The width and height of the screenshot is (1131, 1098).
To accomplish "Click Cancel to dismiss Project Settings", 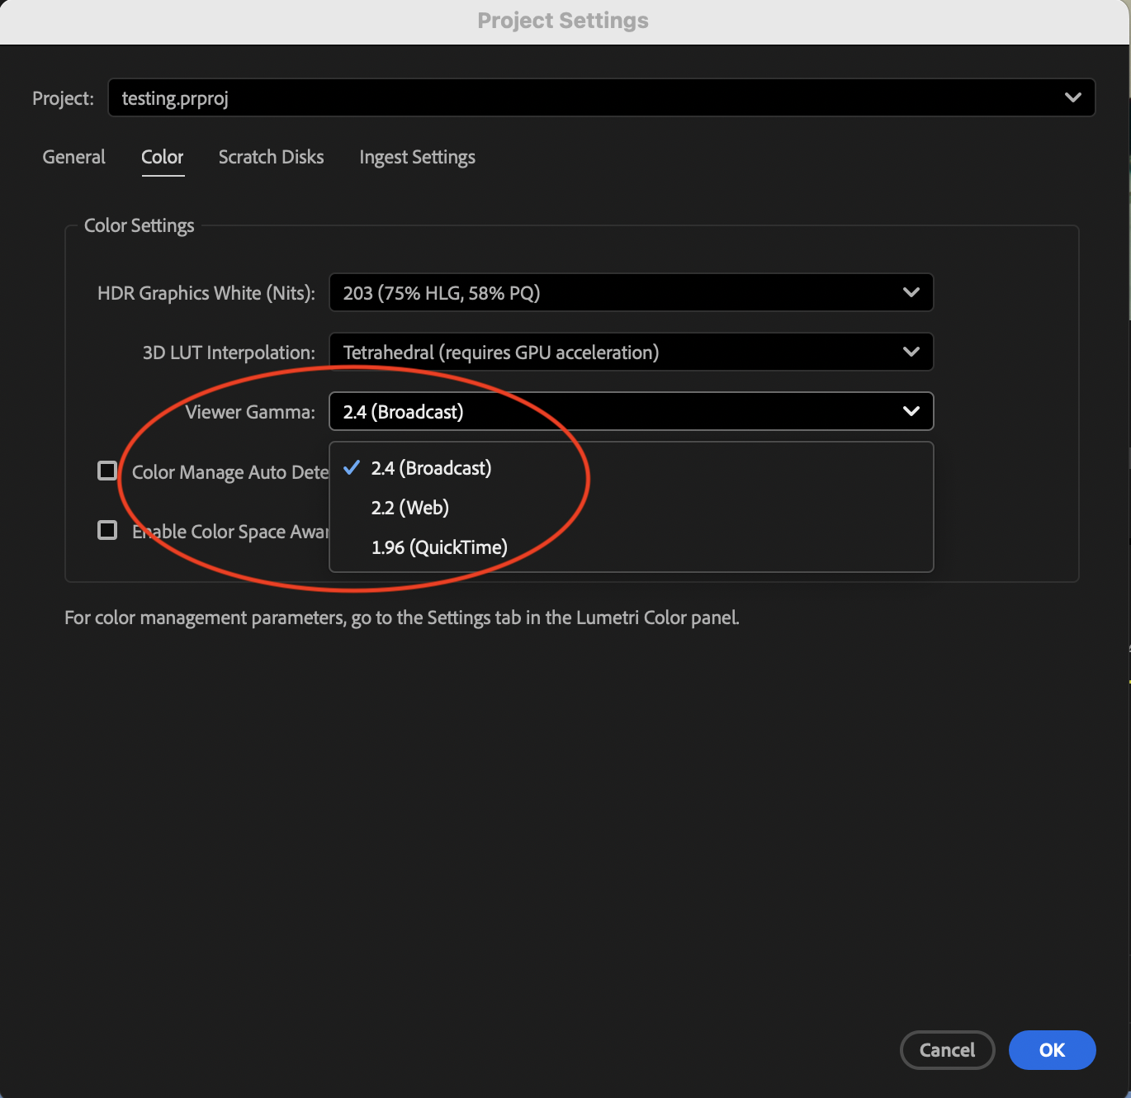I will pos(947,1050).
